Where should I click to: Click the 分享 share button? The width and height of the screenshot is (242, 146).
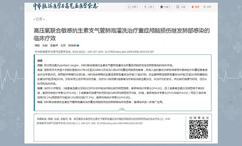tap(149, 7)
